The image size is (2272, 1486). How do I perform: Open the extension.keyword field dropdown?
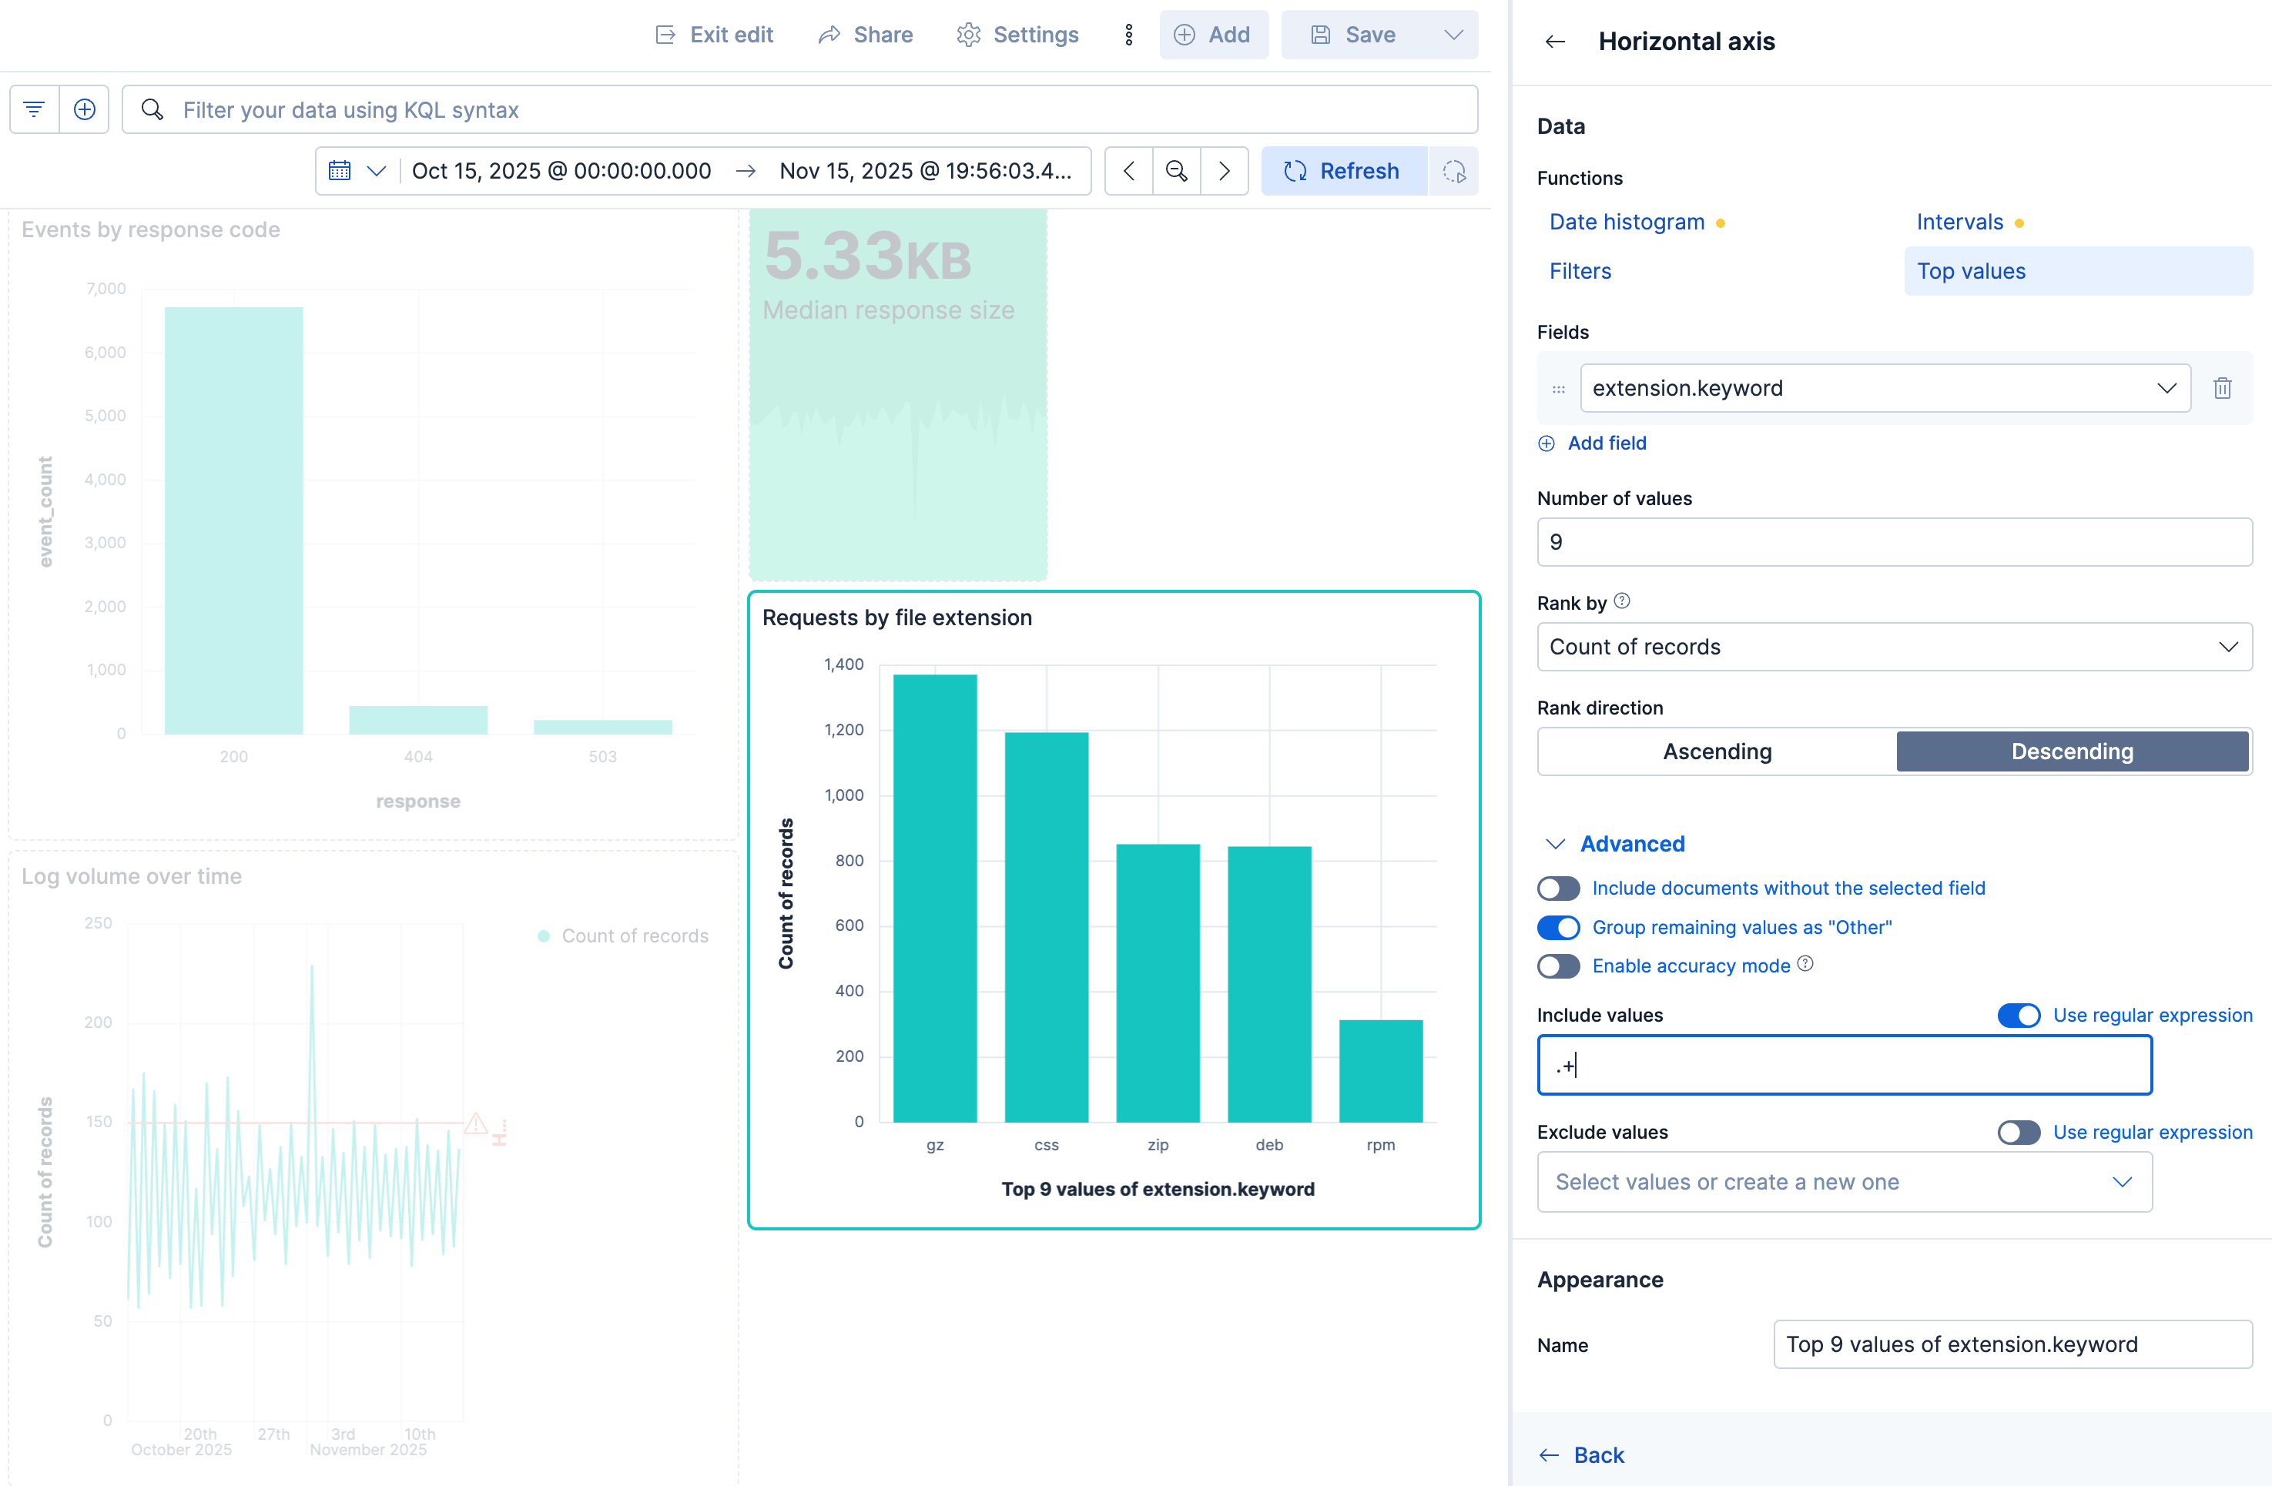pyautogui.click(x=1885, y=389)
